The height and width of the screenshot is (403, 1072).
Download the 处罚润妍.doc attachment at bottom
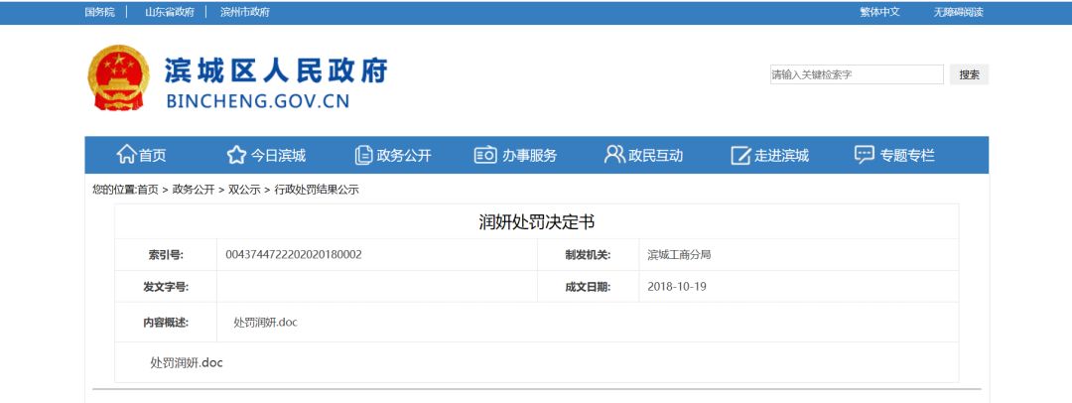pyautogui.click(x=187, y=363)
